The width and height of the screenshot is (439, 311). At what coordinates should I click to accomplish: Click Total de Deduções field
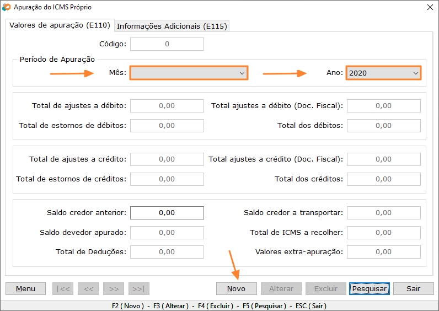(167, 252)
